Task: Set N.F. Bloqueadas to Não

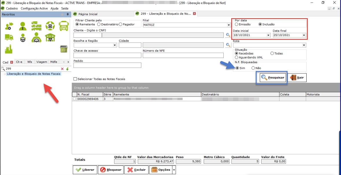Action: pos(253,68)
